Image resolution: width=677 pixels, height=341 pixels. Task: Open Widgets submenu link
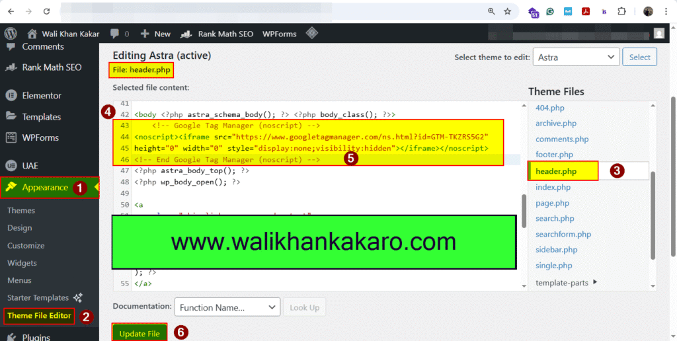tap(22, 263)
